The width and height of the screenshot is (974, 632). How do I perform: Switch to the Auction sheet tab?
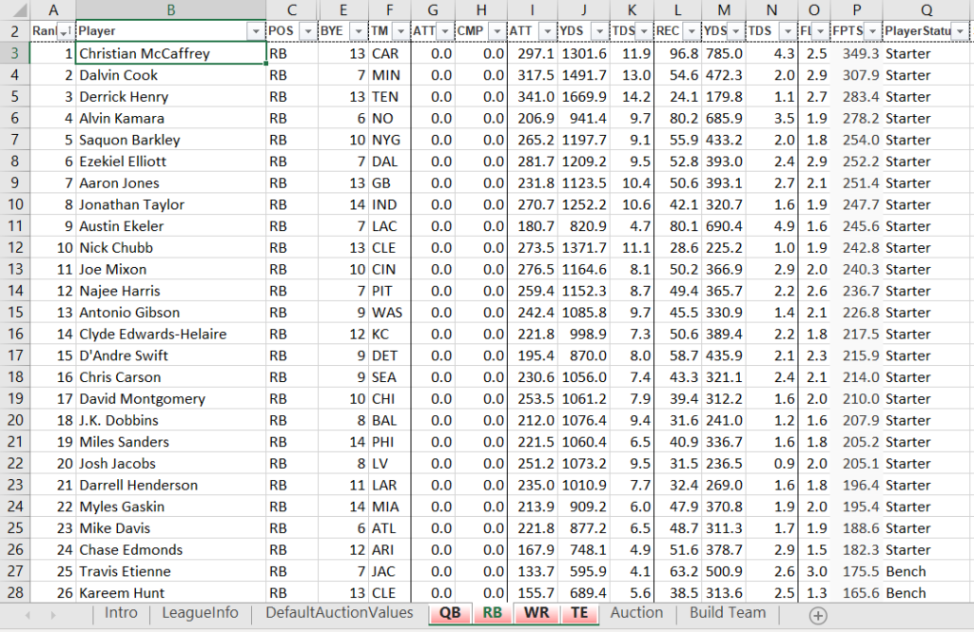click(x=636, y=614)
